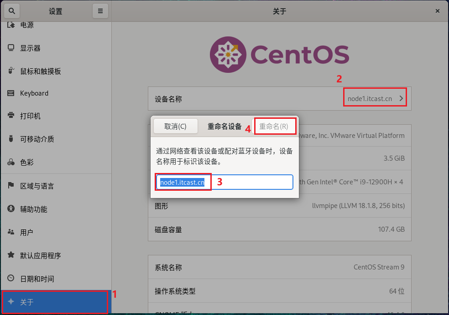Click the Keyboard icon in sidebar
449x315 pixels.
[11, 93]
